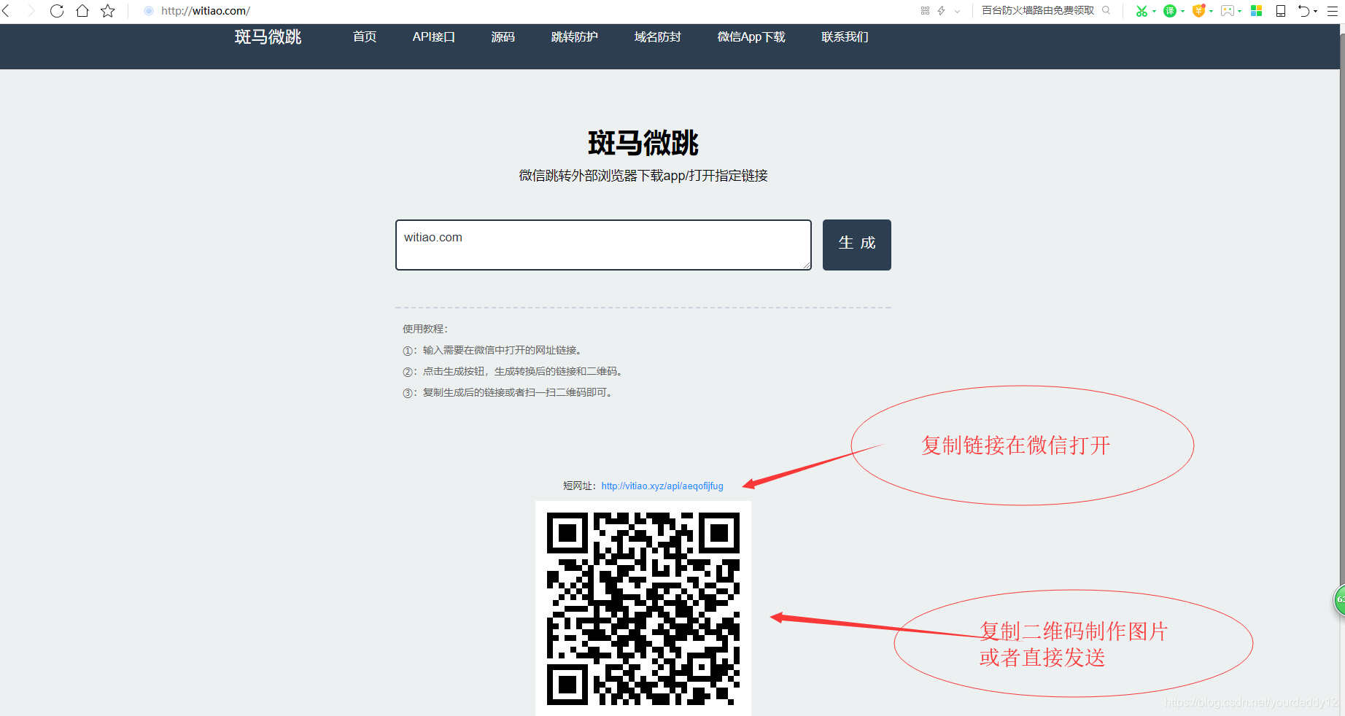Screen dimensions: 1345x716
Task: Click the 短网址 label text
Action: click(x=580, y=486)
